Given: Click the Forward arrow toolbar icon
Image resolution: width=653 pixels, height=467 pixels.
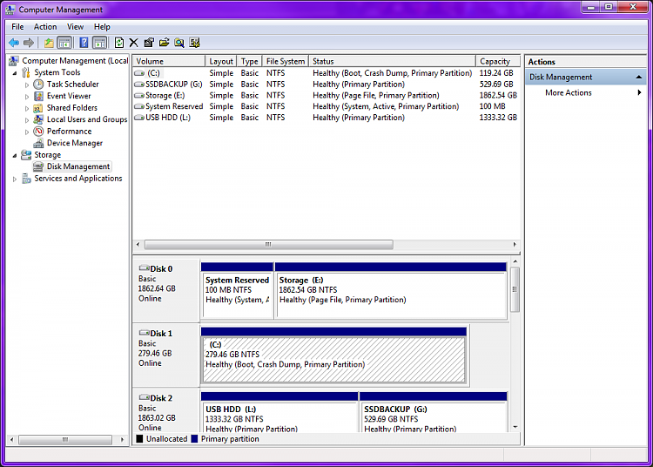Looking at the screenshot, I should pyautogui.click(x=29, y=43).
